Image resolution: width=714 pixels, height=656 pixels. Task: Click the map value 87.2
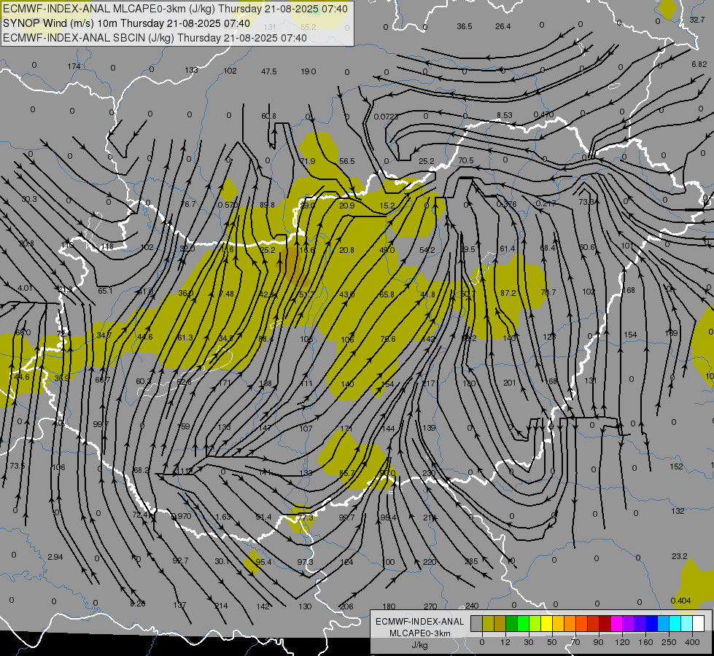508,293
